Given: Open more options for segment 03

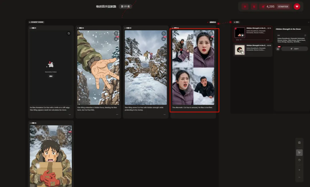Looking at the screenshot, I should [164, 115].
